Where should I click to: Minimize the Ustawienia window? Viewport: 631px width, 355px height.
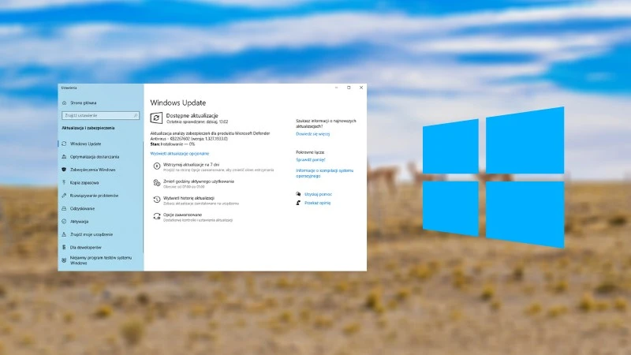pyautogui.click(x=337, y=88)
